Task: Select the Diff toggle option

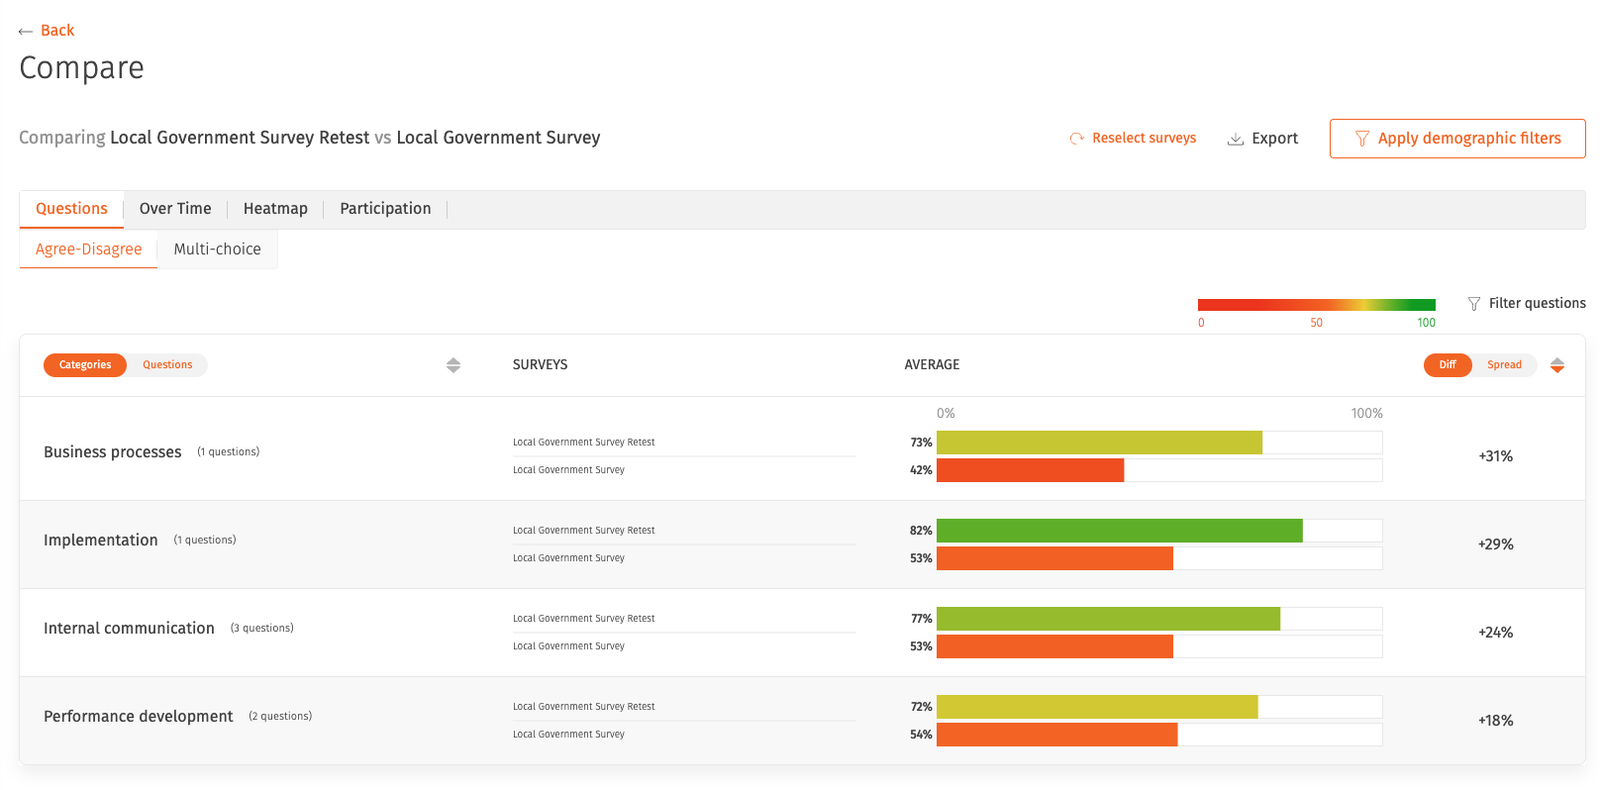Action: (x=1448, y=365)
